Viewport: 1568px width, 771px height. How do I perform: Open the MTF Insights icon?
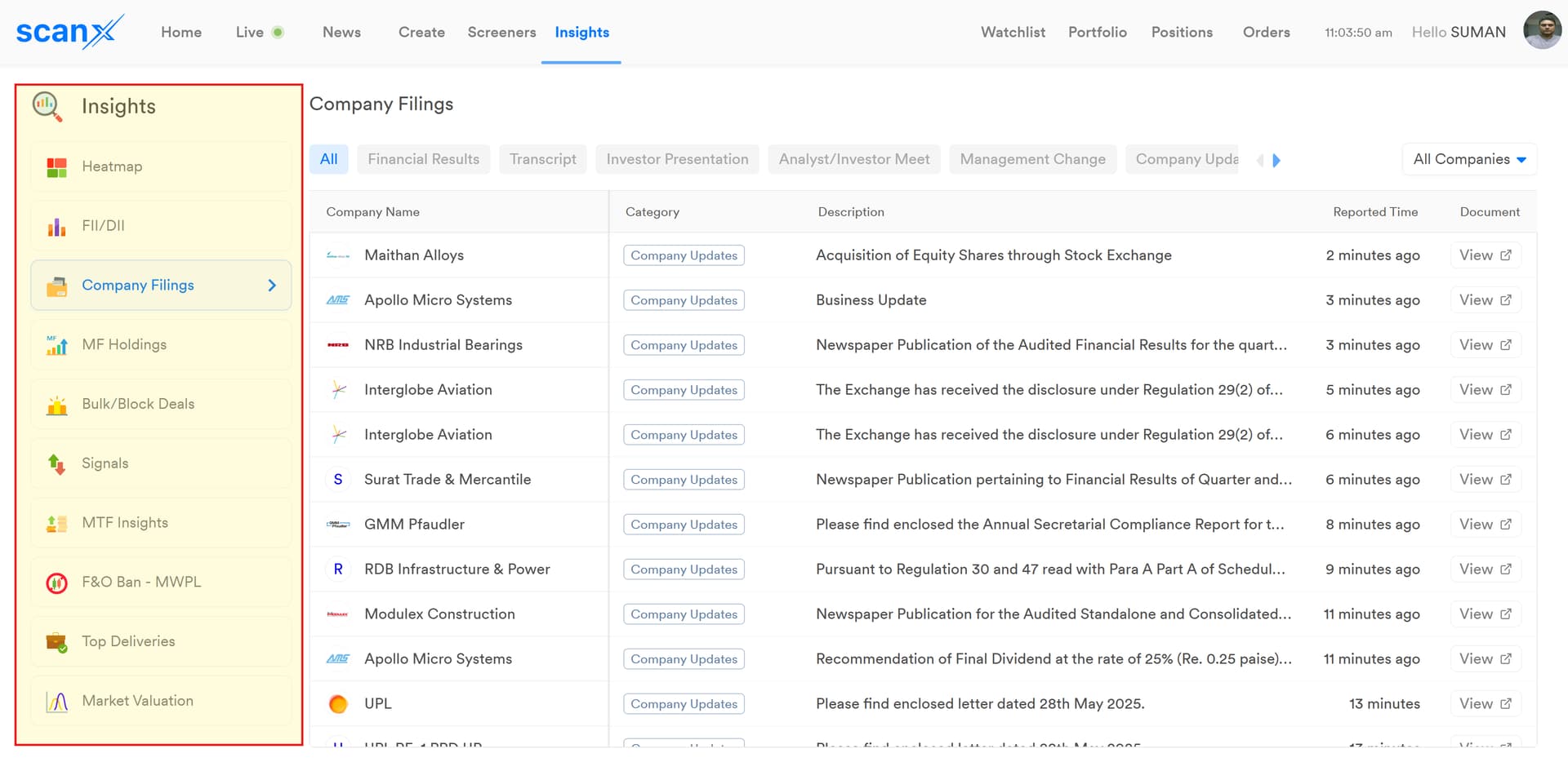[x=56, y=524]
